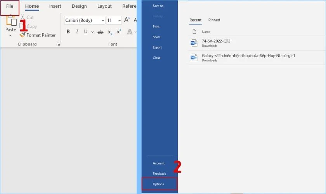The height and width of the screenshot is (194, 326).
Task: Open the Layout ribbon tab
Action: tap(104, 7)
